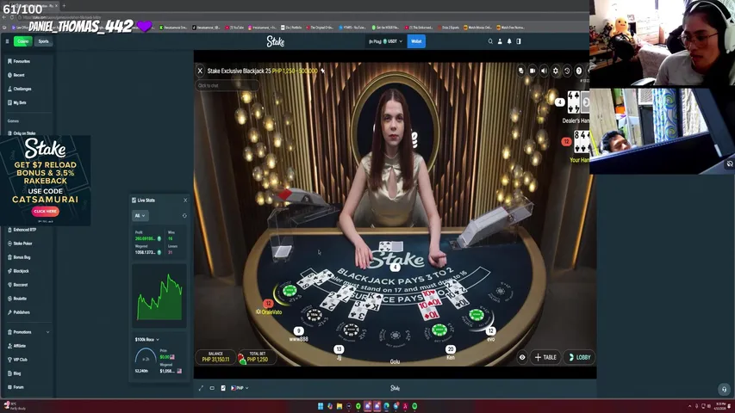Click the Wallet button

(x=416, y=41)
